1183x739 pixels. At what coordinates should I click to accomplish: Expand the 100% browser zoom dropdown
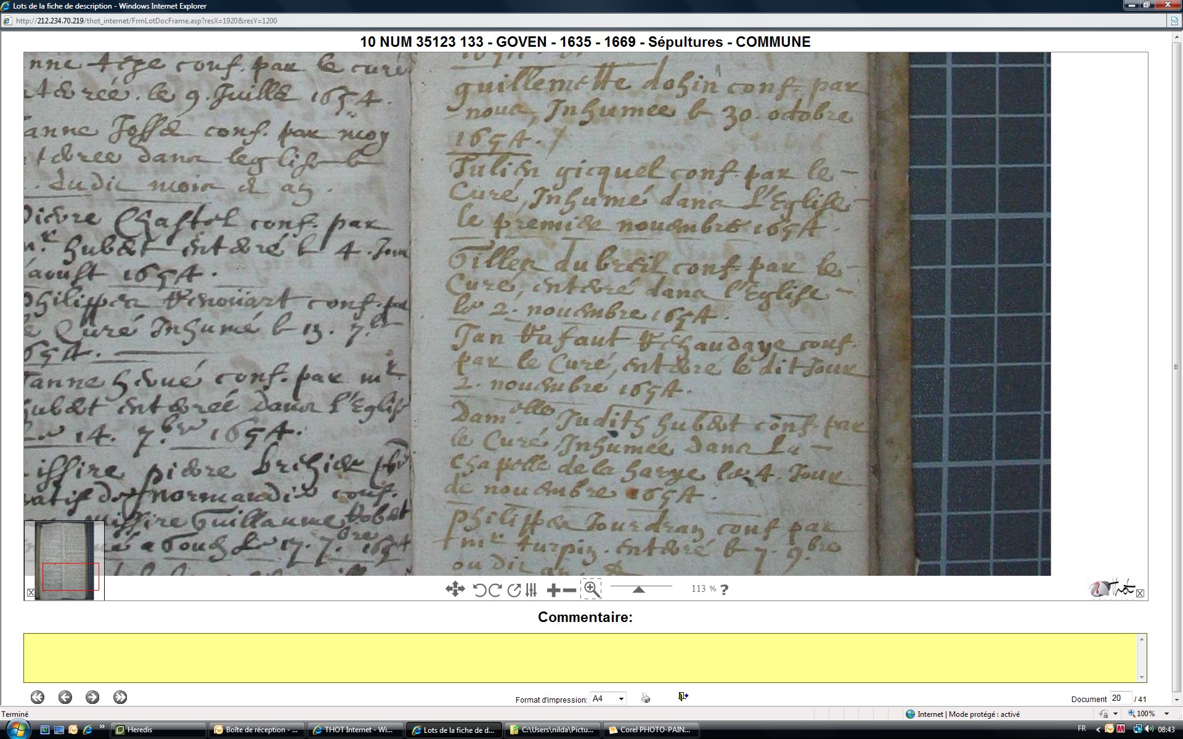(1166, 714)
